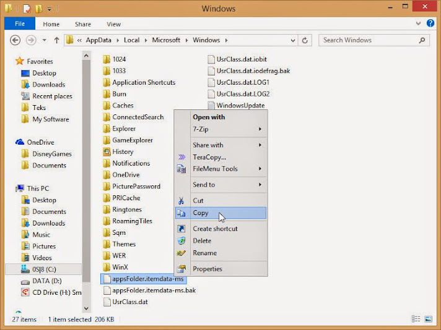This screenshot has width=441, height=330.
Task: Click New Folder quick access icon
Action: tap(39, 9)
